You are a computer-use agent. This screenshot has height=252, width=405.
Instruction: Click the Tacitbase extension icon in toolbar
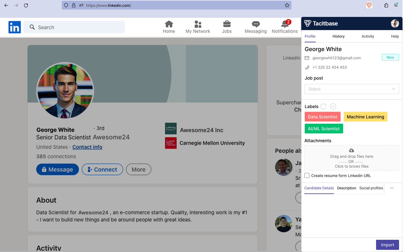pos(369,5)
